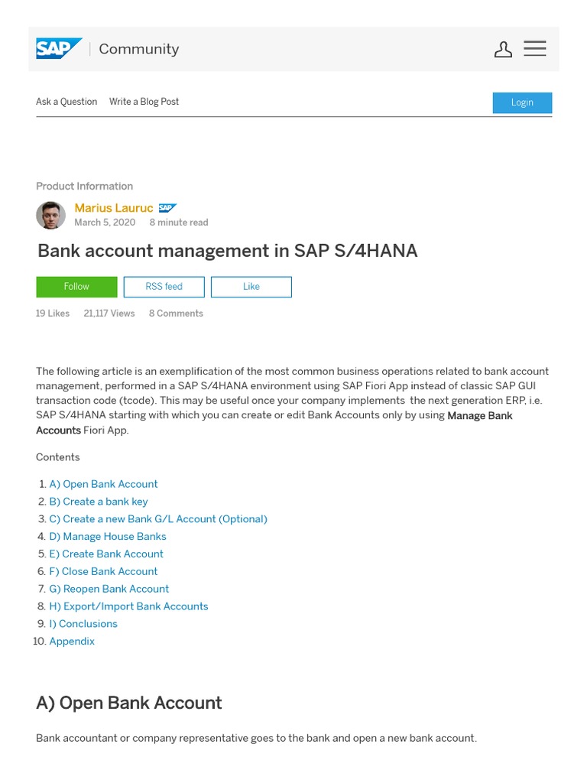The width and height of the screenshot is (587, 783).
Task: Open the Marius Lauruc author link
Action: pyautogui.click(x=113, y=208)
